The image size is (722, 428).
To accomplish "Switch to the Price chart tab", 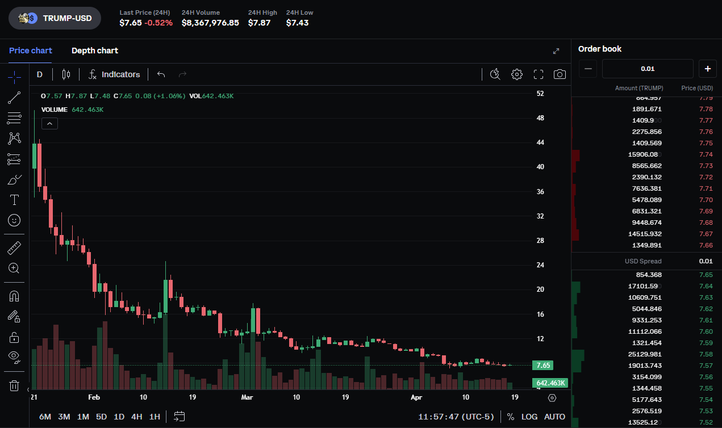I will click(x=31, y=51).
